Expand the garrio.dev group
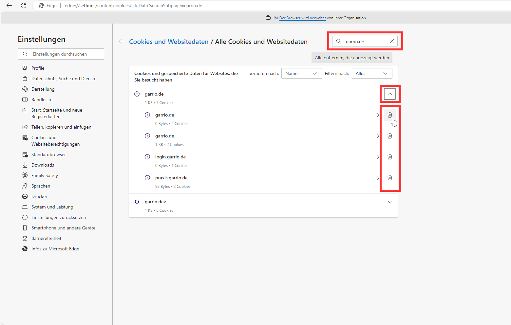The width and height of the screenshot is (511, 325). [x=390, y=202]
